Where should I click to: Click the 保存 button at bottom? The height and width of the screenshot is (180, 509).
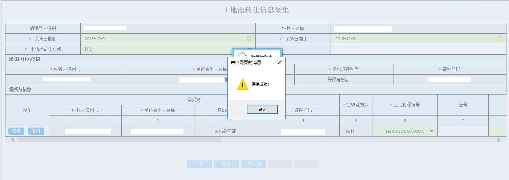199,164
